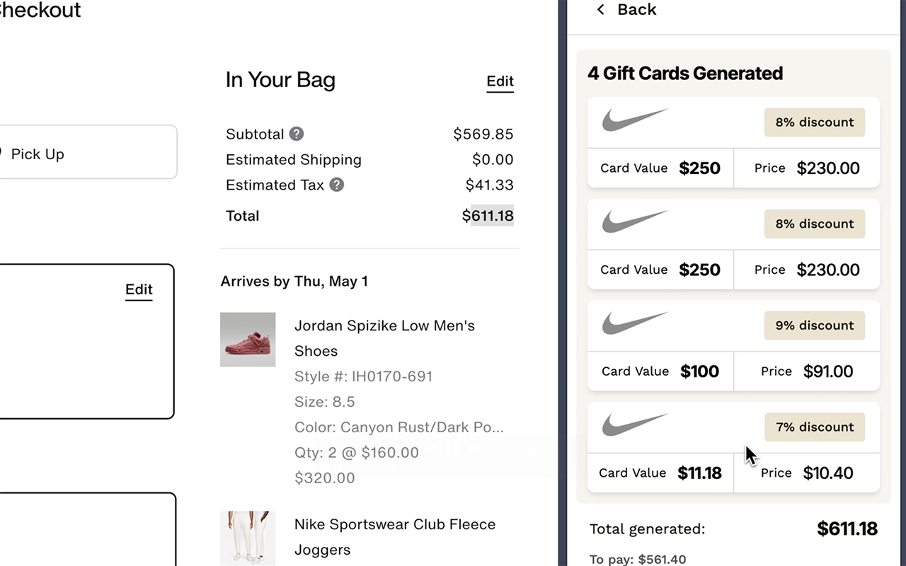Click the $230.00 price of first gift card
The width and height of the screenshot is (906, 566).
tap(828, 168)
